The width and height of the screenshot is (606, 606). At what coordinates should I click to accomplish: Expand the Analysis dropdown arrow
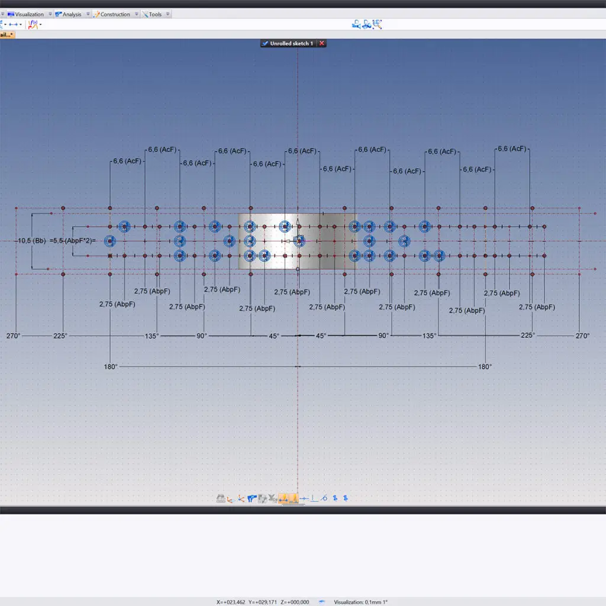pyautogui.click(x=88, y=14)
